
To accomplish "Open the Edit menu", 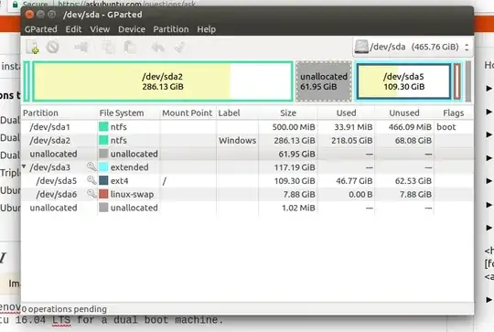I will point(73,29).
